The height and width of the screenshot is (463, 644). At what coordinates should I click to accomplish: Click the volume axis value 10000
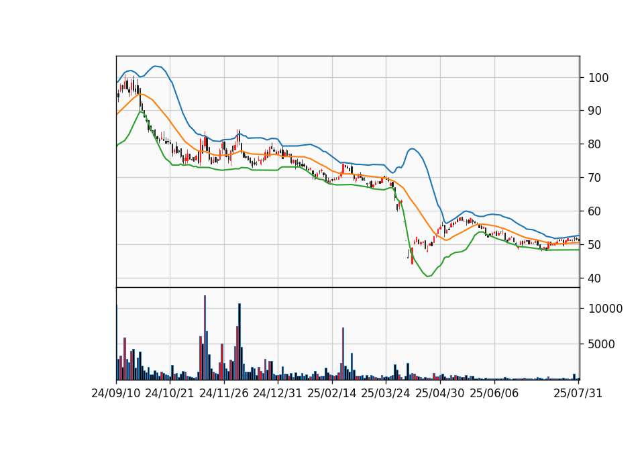tap(605, 309)
